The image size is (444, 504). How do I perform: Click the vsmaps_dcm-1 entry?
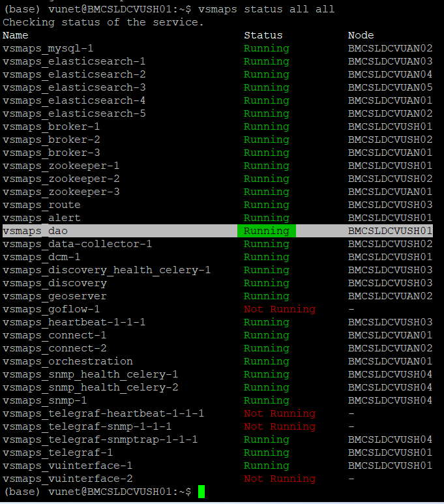[42, 257]
